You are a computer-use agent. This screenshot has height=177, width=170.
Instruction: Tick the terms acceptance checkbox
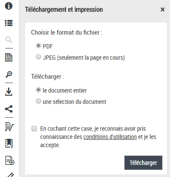tap(34, 129)
